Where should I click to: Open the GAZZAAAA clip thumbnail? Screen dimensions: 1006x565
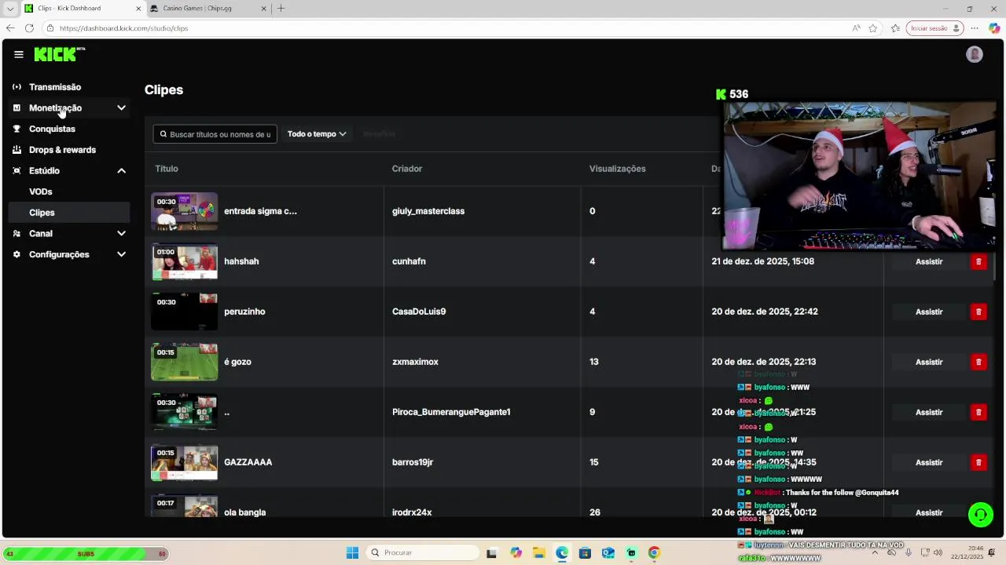click(x=184, y=462)
